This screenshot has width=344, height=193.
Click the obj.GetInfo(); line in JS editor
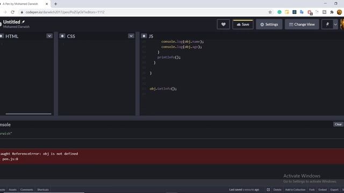click(x=163, y=88)
